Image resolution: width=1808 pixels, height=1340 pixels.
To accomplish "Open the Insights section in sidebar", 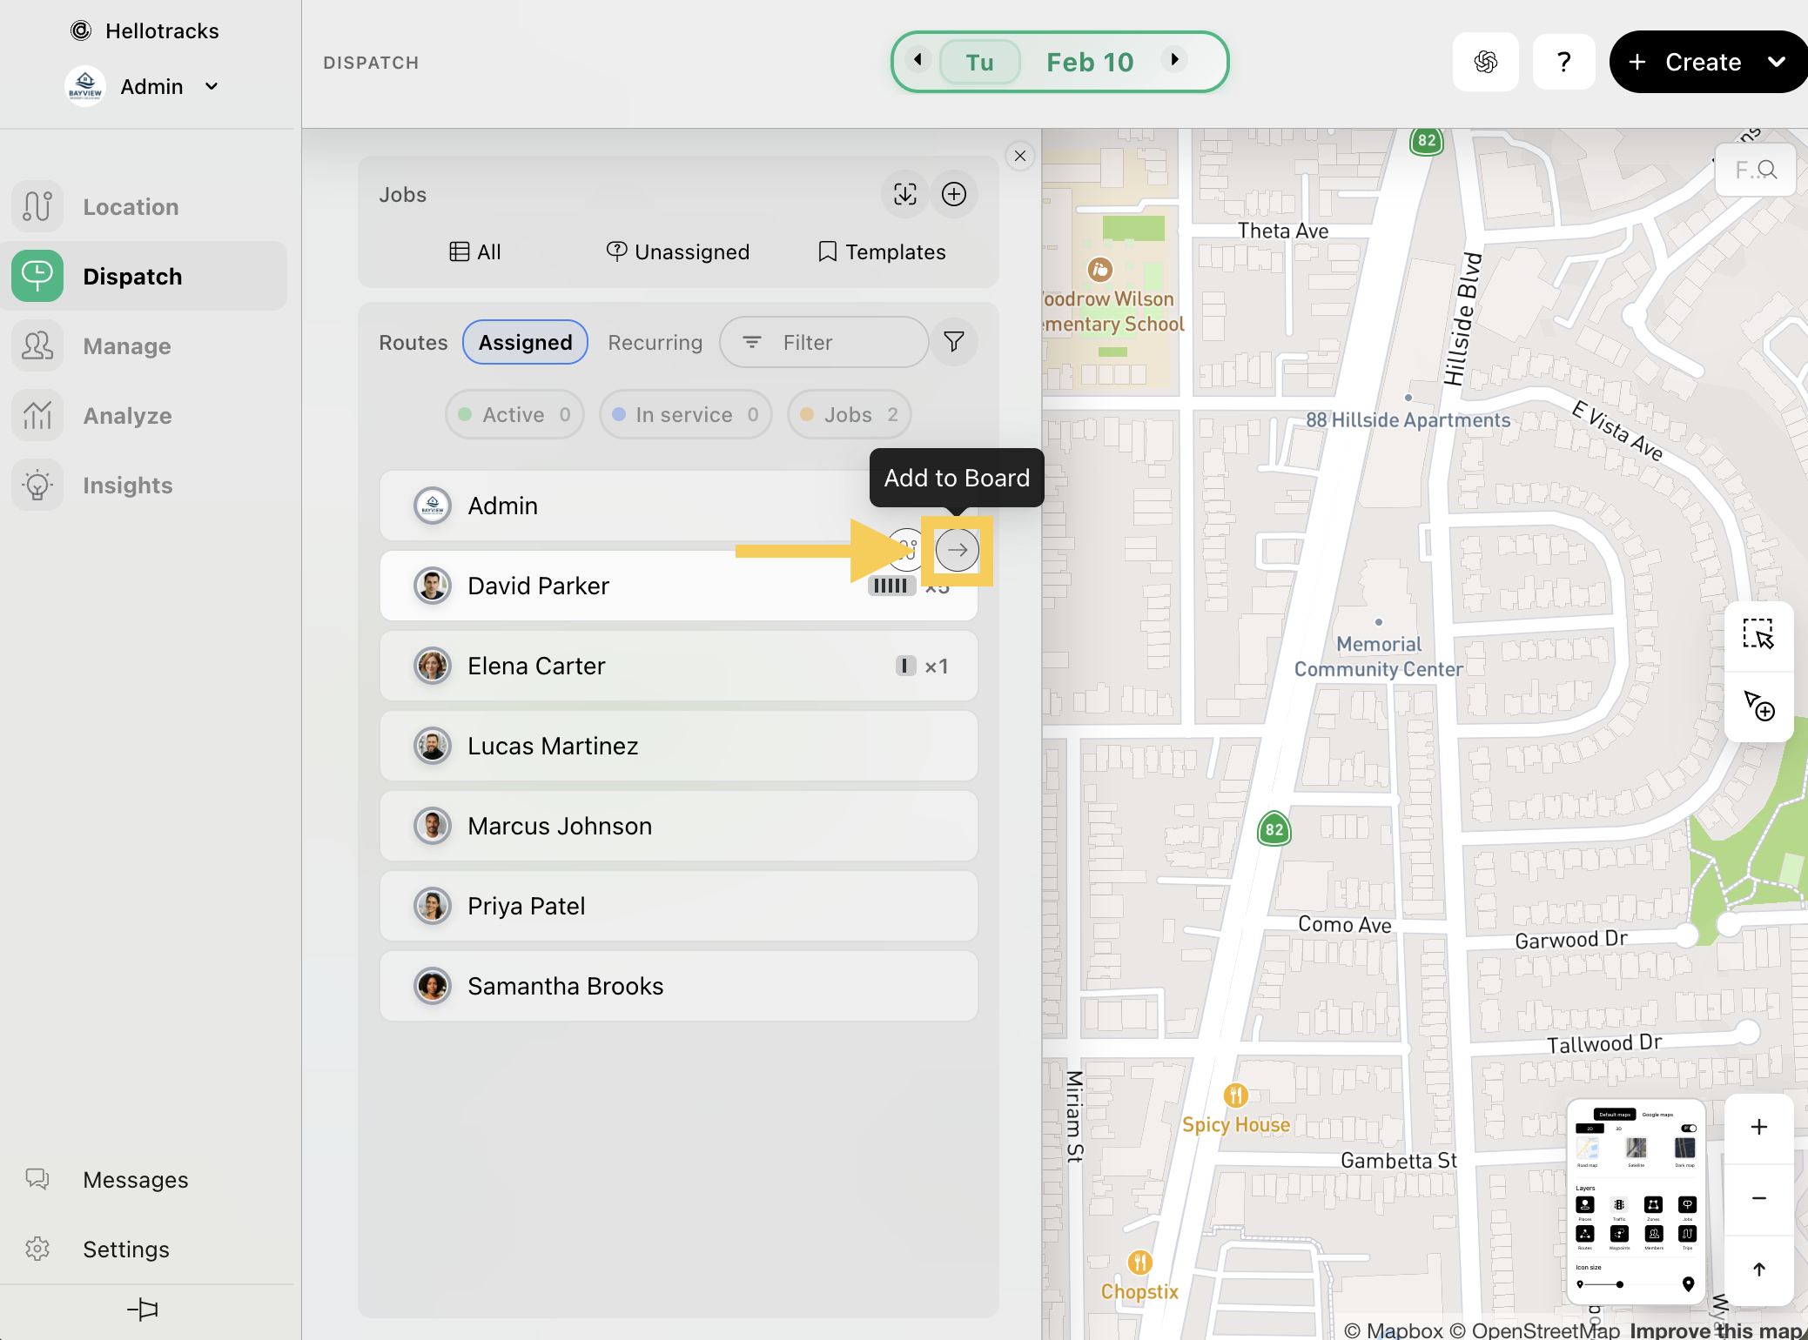I will tap(127, 486).
